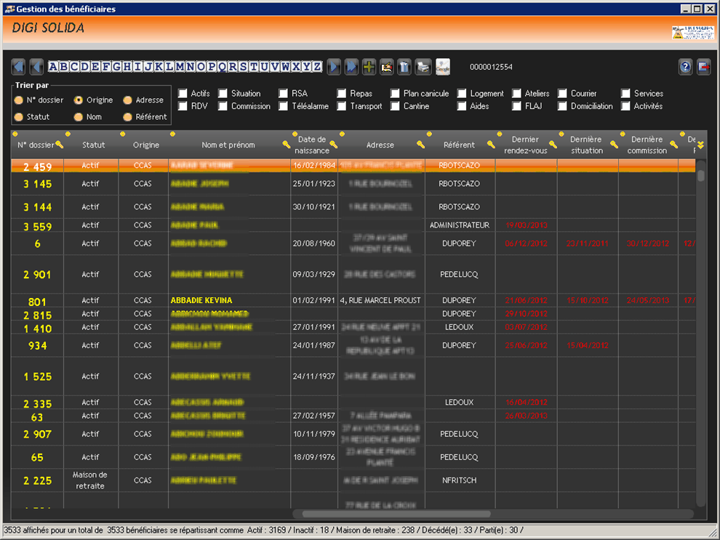
Task: Tick the Plan canicule checkbox
Action: tap(396, 94)
